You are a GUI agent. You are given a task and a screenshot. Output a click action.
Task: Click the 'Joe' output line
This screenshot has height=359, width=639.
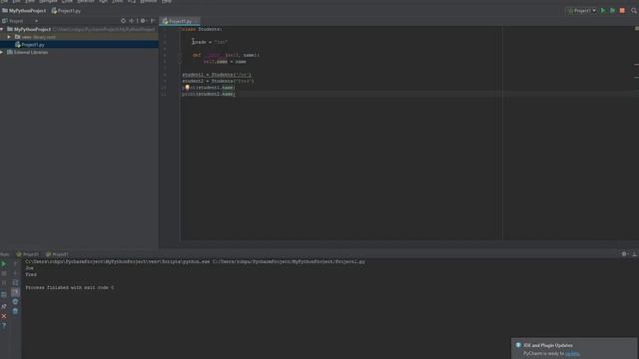[29, 268]
